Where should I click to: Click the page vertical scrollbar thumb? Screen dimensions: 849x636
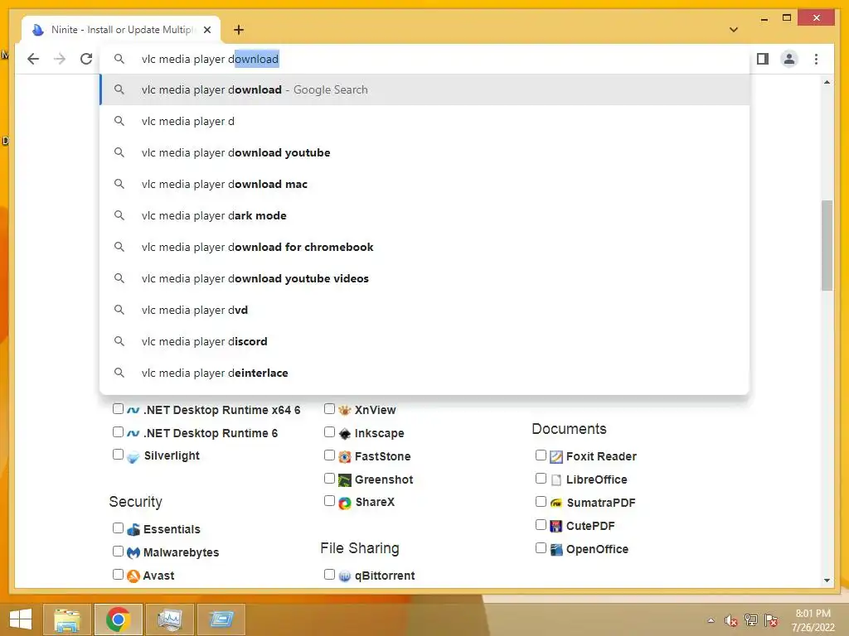pyautogui.click(x=827, y=245)
